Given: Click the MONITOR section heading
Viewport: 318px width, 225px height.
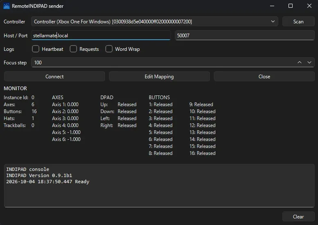Looking at the screenshot, I should click(15, 89).
